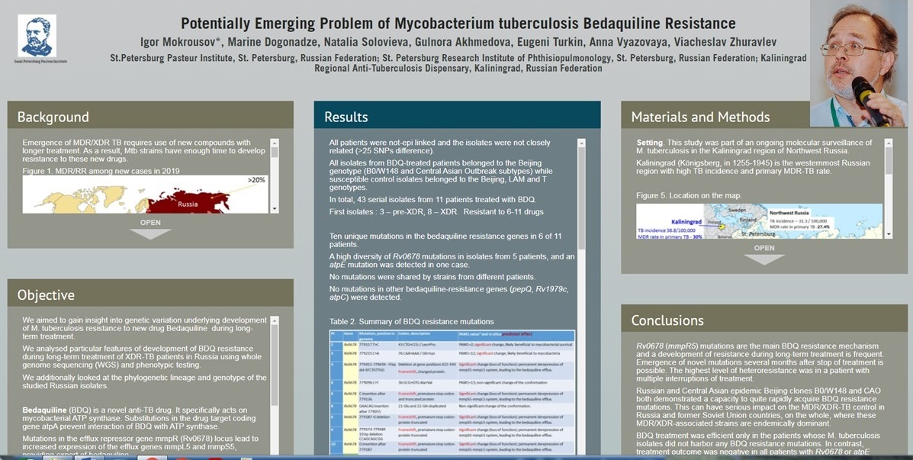Click Materials and Methods scrollbar down arrow
Screen dimensions: 913x460
[889, 234]
